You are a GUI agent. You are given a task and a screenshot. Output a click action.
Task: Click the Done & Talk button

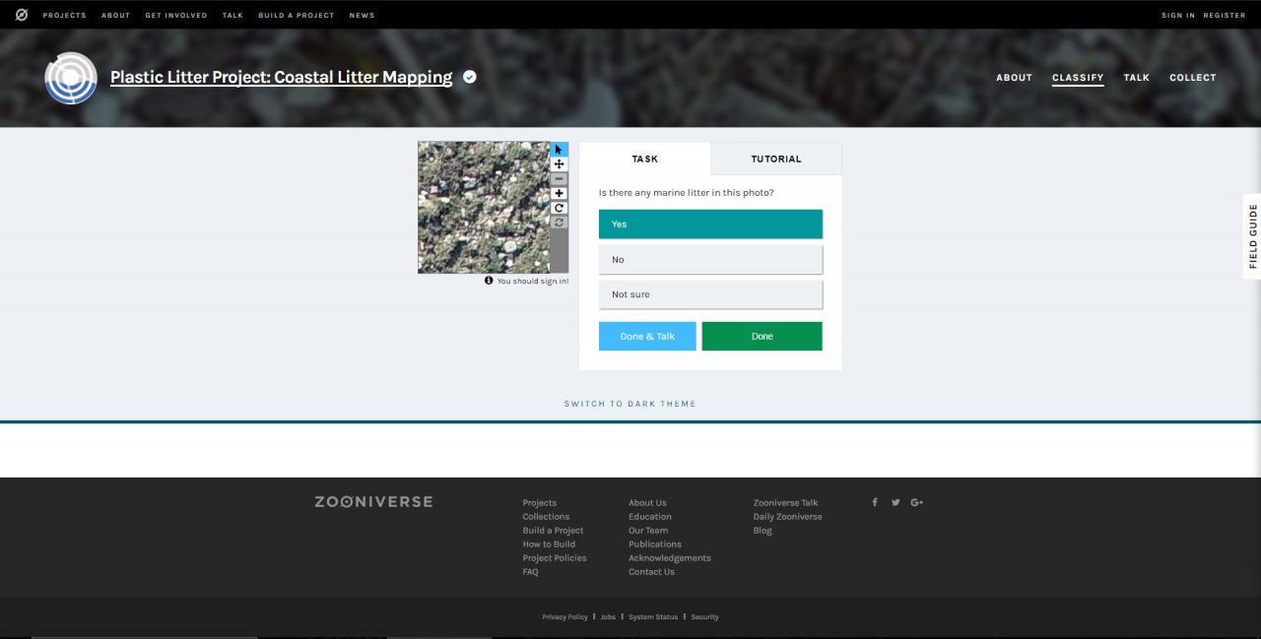(x=647, y=336)
